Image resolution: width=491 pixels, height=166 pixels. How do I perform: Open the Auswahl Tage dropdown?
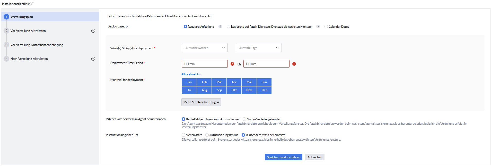259,48
